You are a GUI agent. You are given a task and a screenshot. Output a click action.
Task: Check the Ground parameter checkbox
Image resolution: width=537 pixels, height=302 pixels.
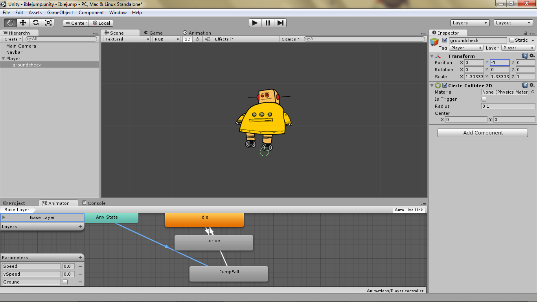tap(65, 282)
